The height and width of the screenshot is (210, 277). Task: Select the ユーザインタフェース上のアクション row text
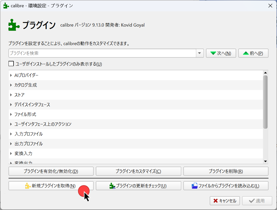pos(43,124)
